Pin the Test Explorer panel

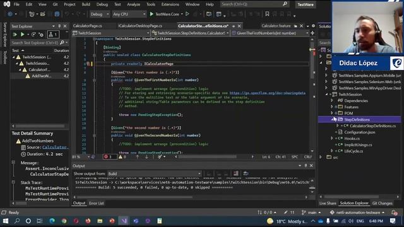pyautogui.click(x=59, y=26)
